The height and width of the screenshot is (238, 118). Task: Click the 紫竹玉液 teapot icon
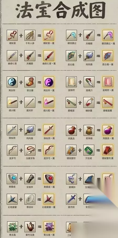coord(30,227)
